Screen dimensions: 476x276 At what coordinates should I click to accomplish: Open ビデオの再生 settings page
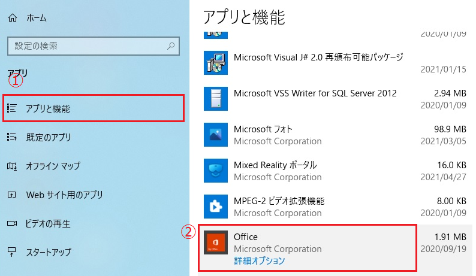point(48,223)
